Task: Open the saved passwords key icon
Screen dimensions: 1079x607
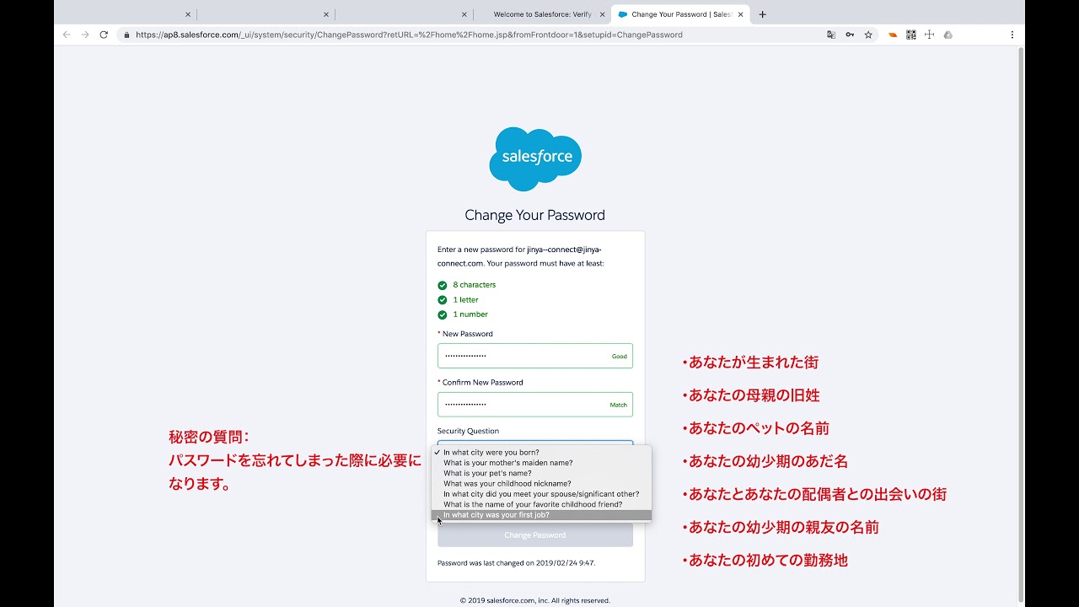Action: coord(850,35)
